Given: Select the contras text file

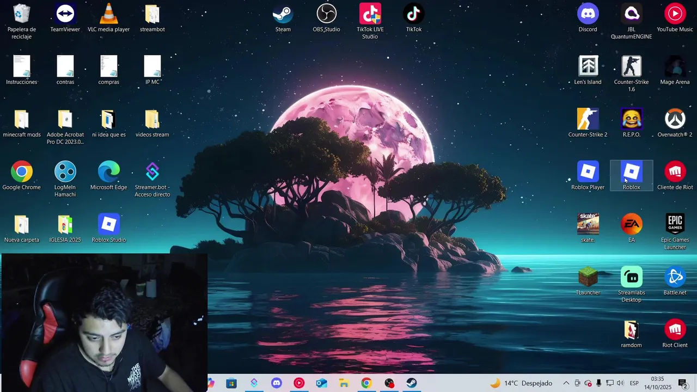Looking at the screenshot, I should point(65,71).
